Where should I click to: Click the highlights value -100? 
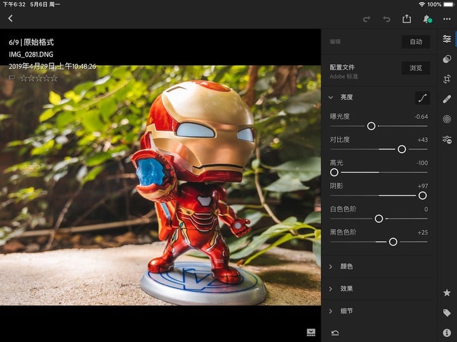click(422, 163)
